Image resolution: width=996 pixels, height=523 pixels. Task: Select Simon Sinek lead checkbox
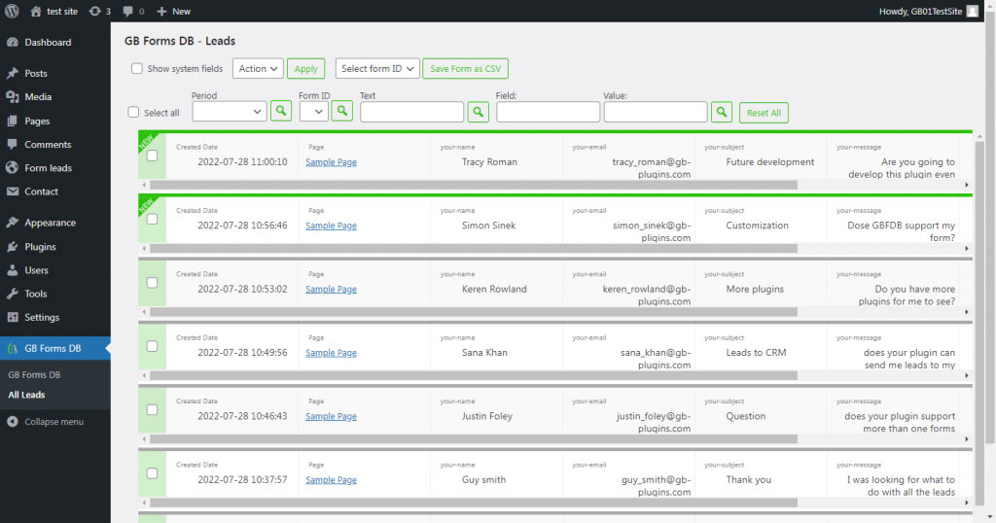click(x=152, y=219)
